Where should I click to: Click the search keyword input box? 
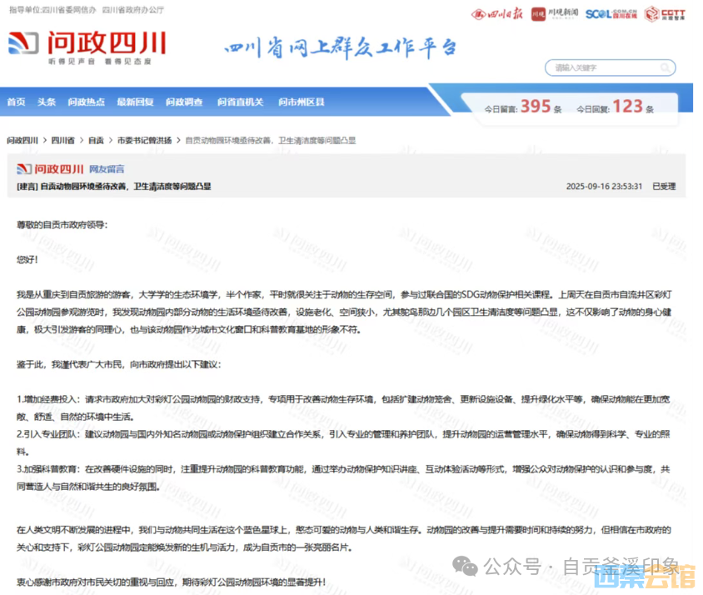[x=612, y=67]
